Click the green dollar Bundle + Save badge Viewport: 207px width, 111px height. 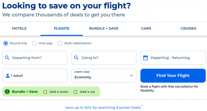click(7, 92)
